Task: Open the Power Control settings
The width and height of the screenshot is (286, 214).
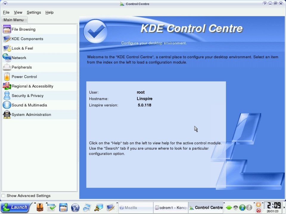Action: click(x=24, y=77)
